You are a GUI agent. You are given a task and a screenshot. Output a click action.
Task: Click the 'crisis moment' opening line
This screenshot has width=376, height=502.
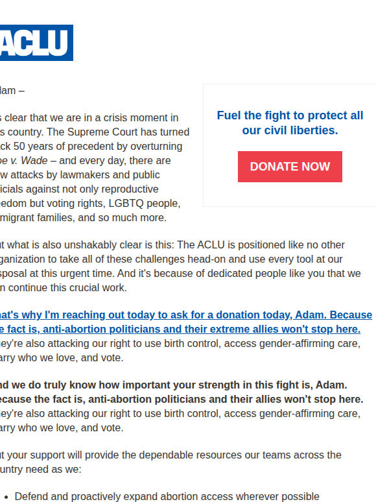[89, 117]
